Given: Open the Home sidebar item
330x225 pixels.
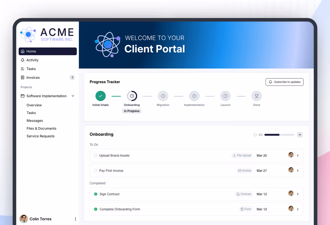Looking at the screenshot, I should (48, 51).
